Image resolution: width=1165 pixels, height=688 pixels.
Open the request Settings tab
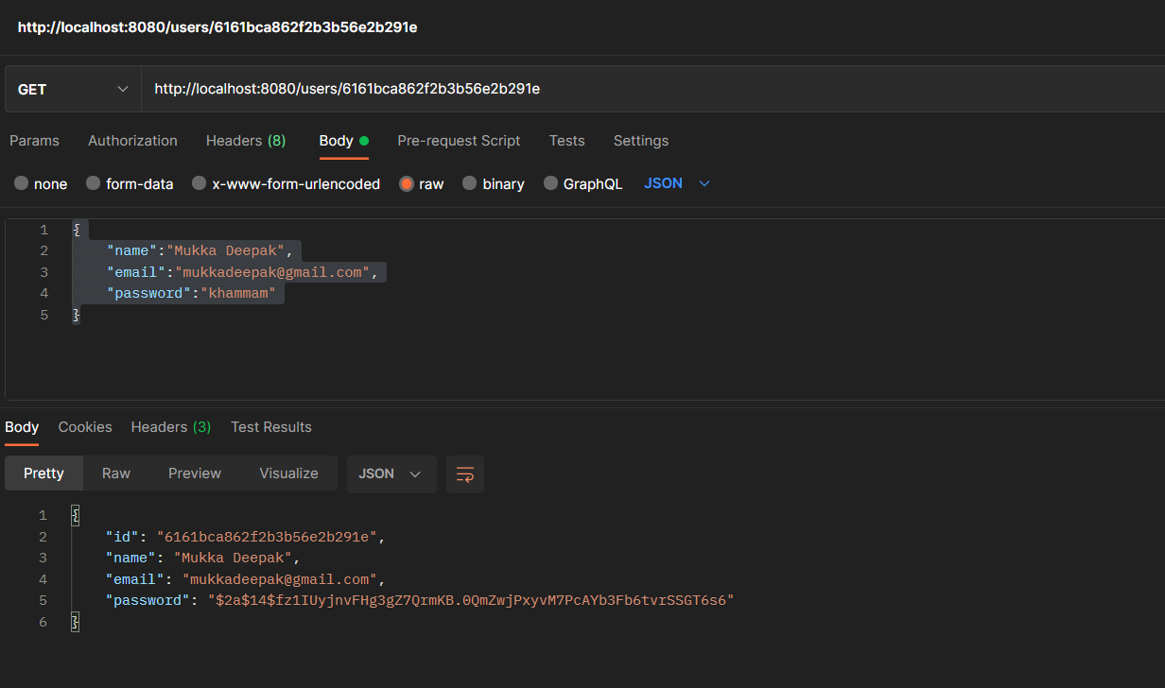[640, 140]
